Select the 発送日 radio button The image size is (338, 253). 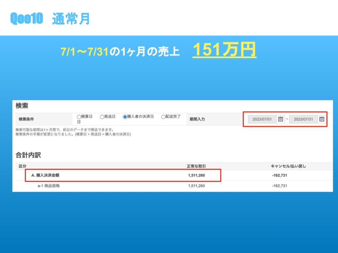click(x=102, y=117)
